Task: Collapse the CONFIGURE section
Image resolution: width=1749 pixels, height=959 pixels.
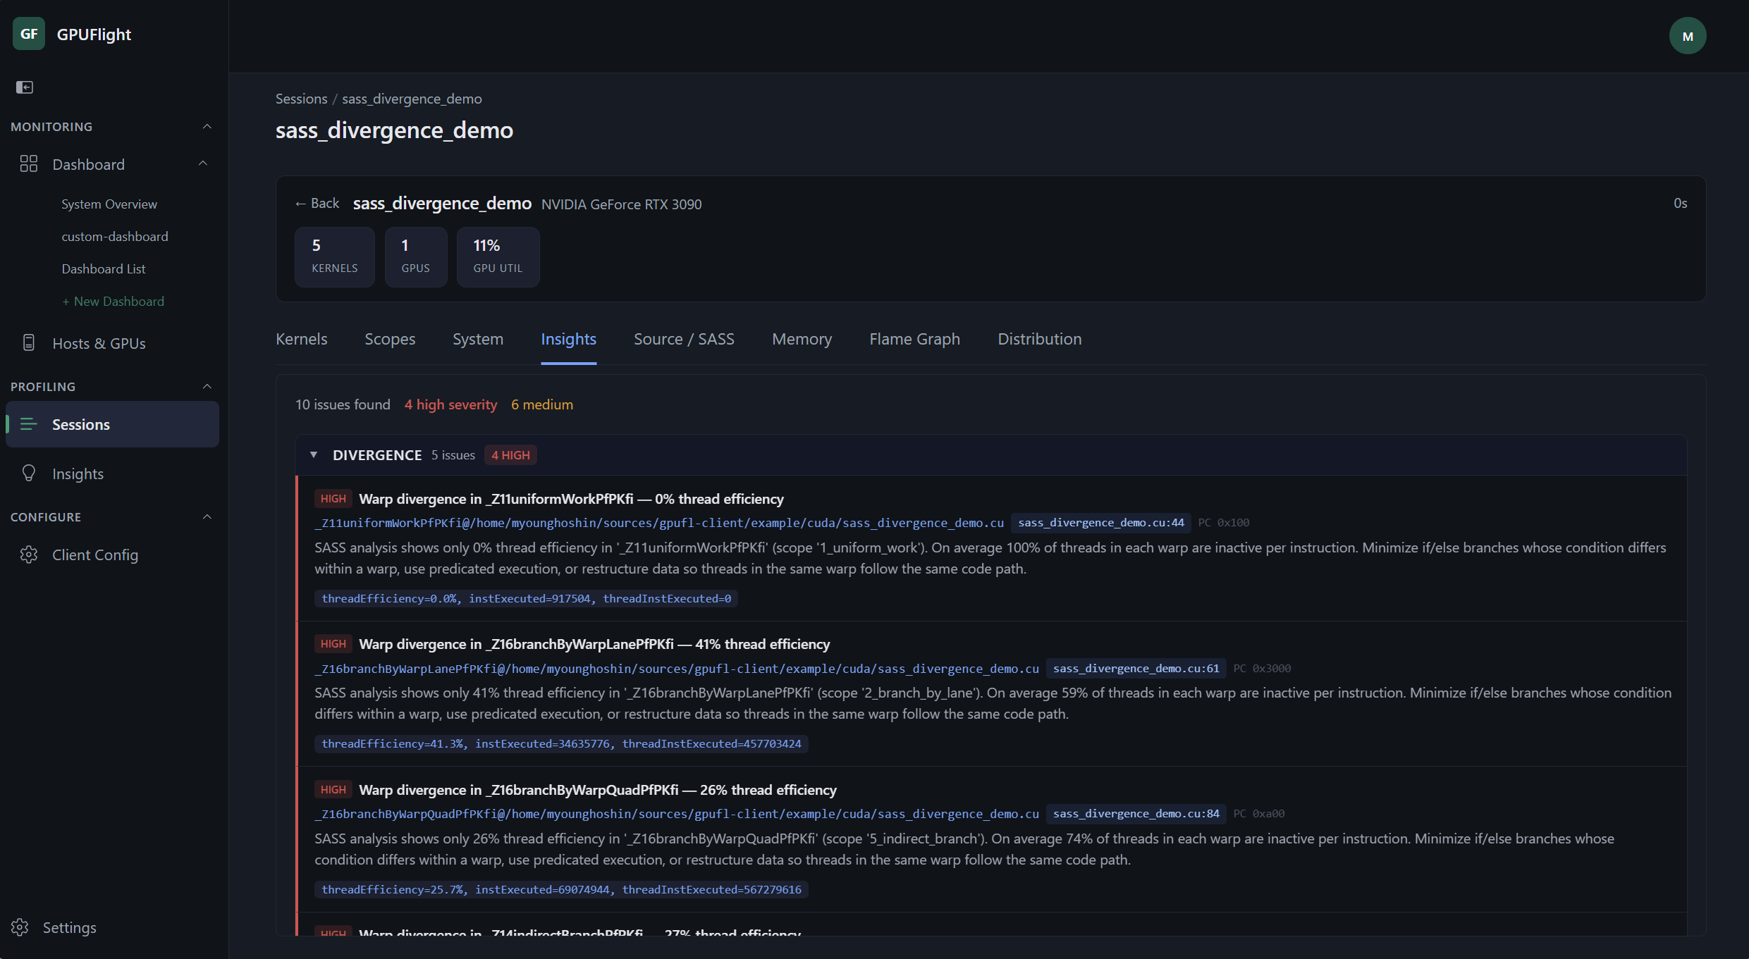Action: (207, 517)
